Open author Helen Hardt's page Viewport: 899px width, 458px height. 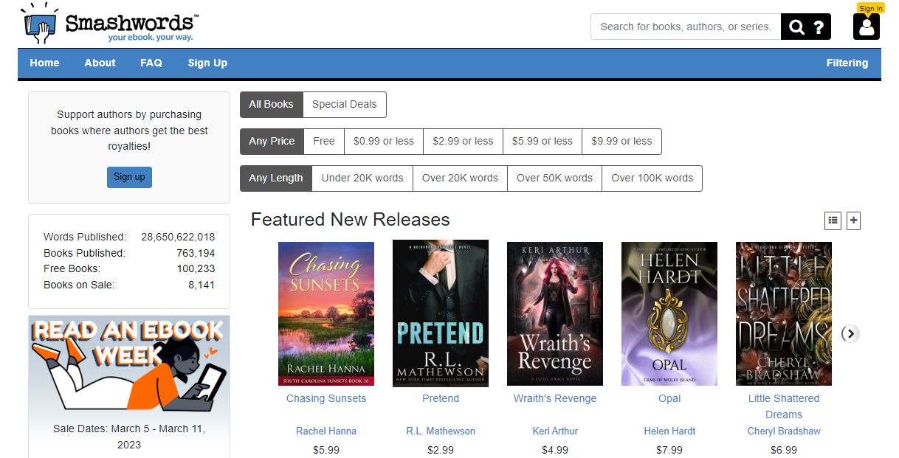pos(669,431)
